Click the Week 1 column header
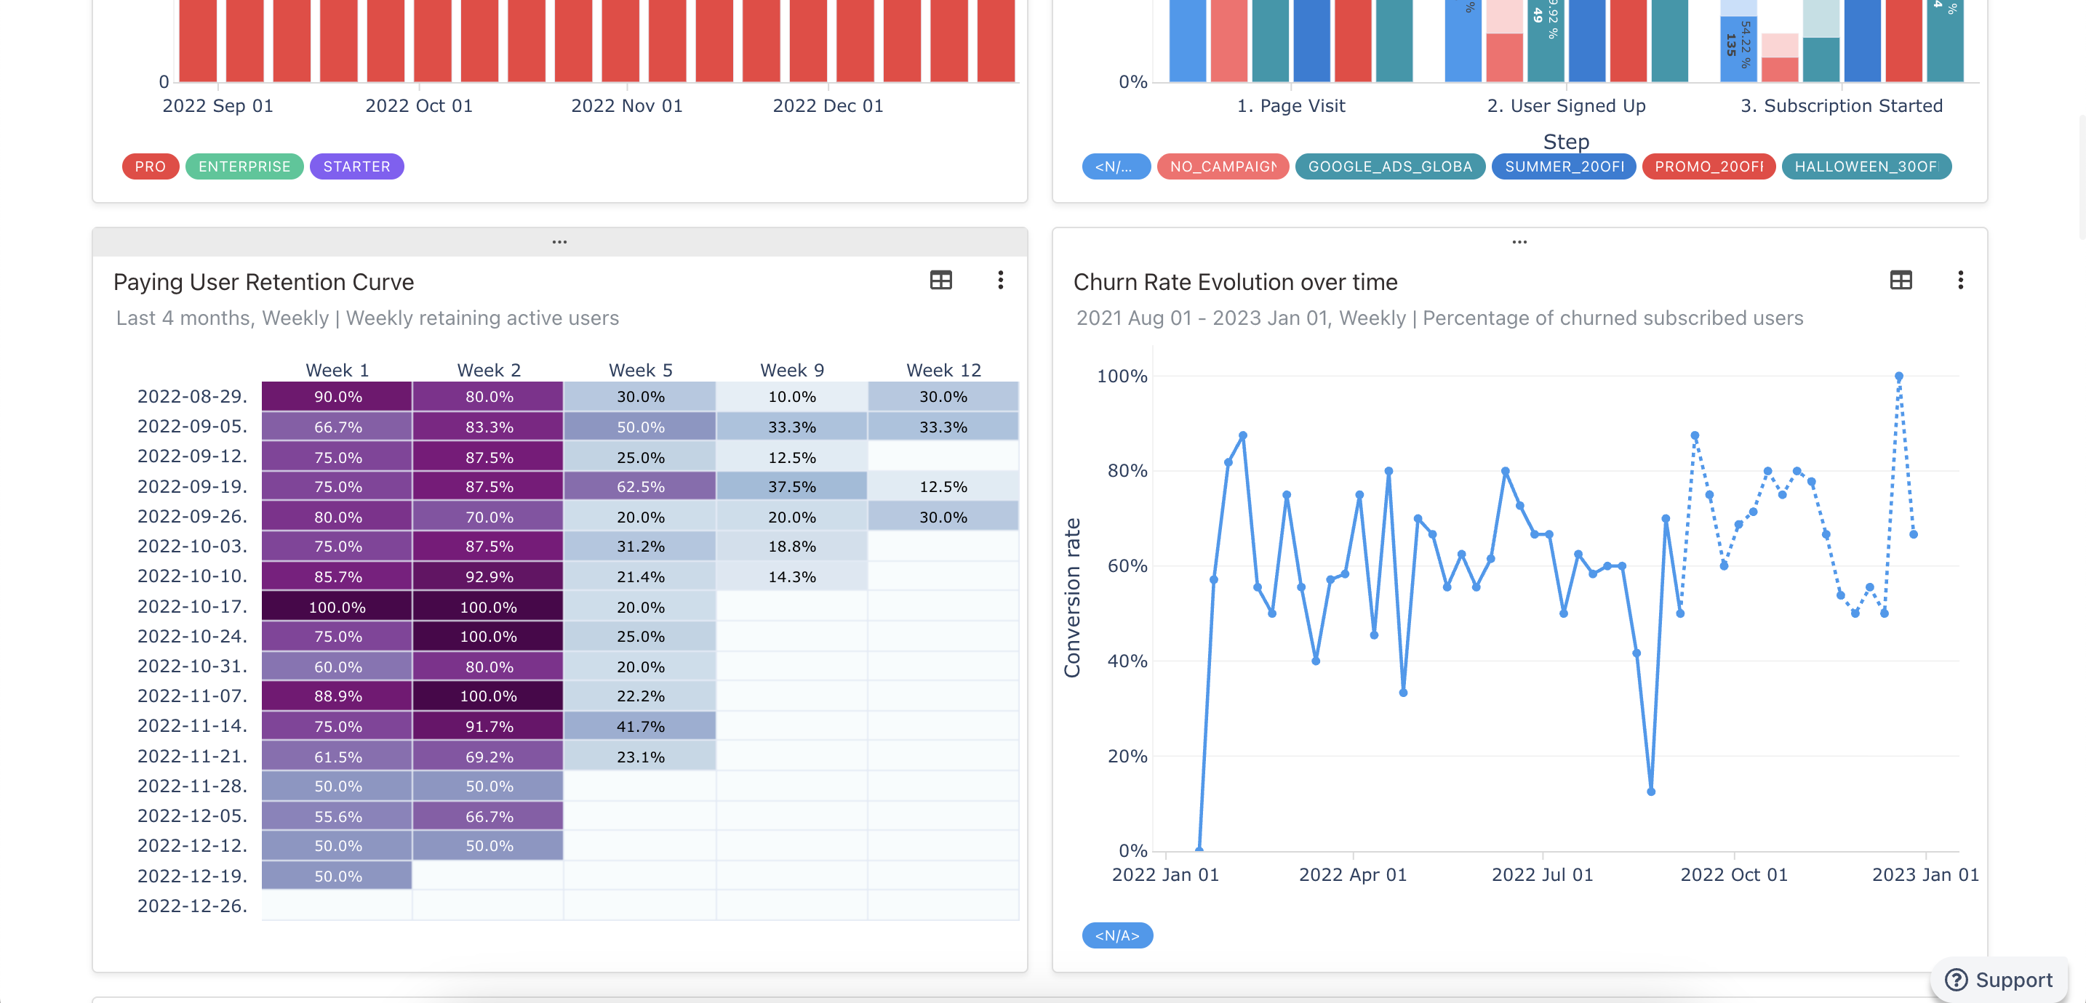Screen dimensions: 2086x1003 (x=337, y=370)
